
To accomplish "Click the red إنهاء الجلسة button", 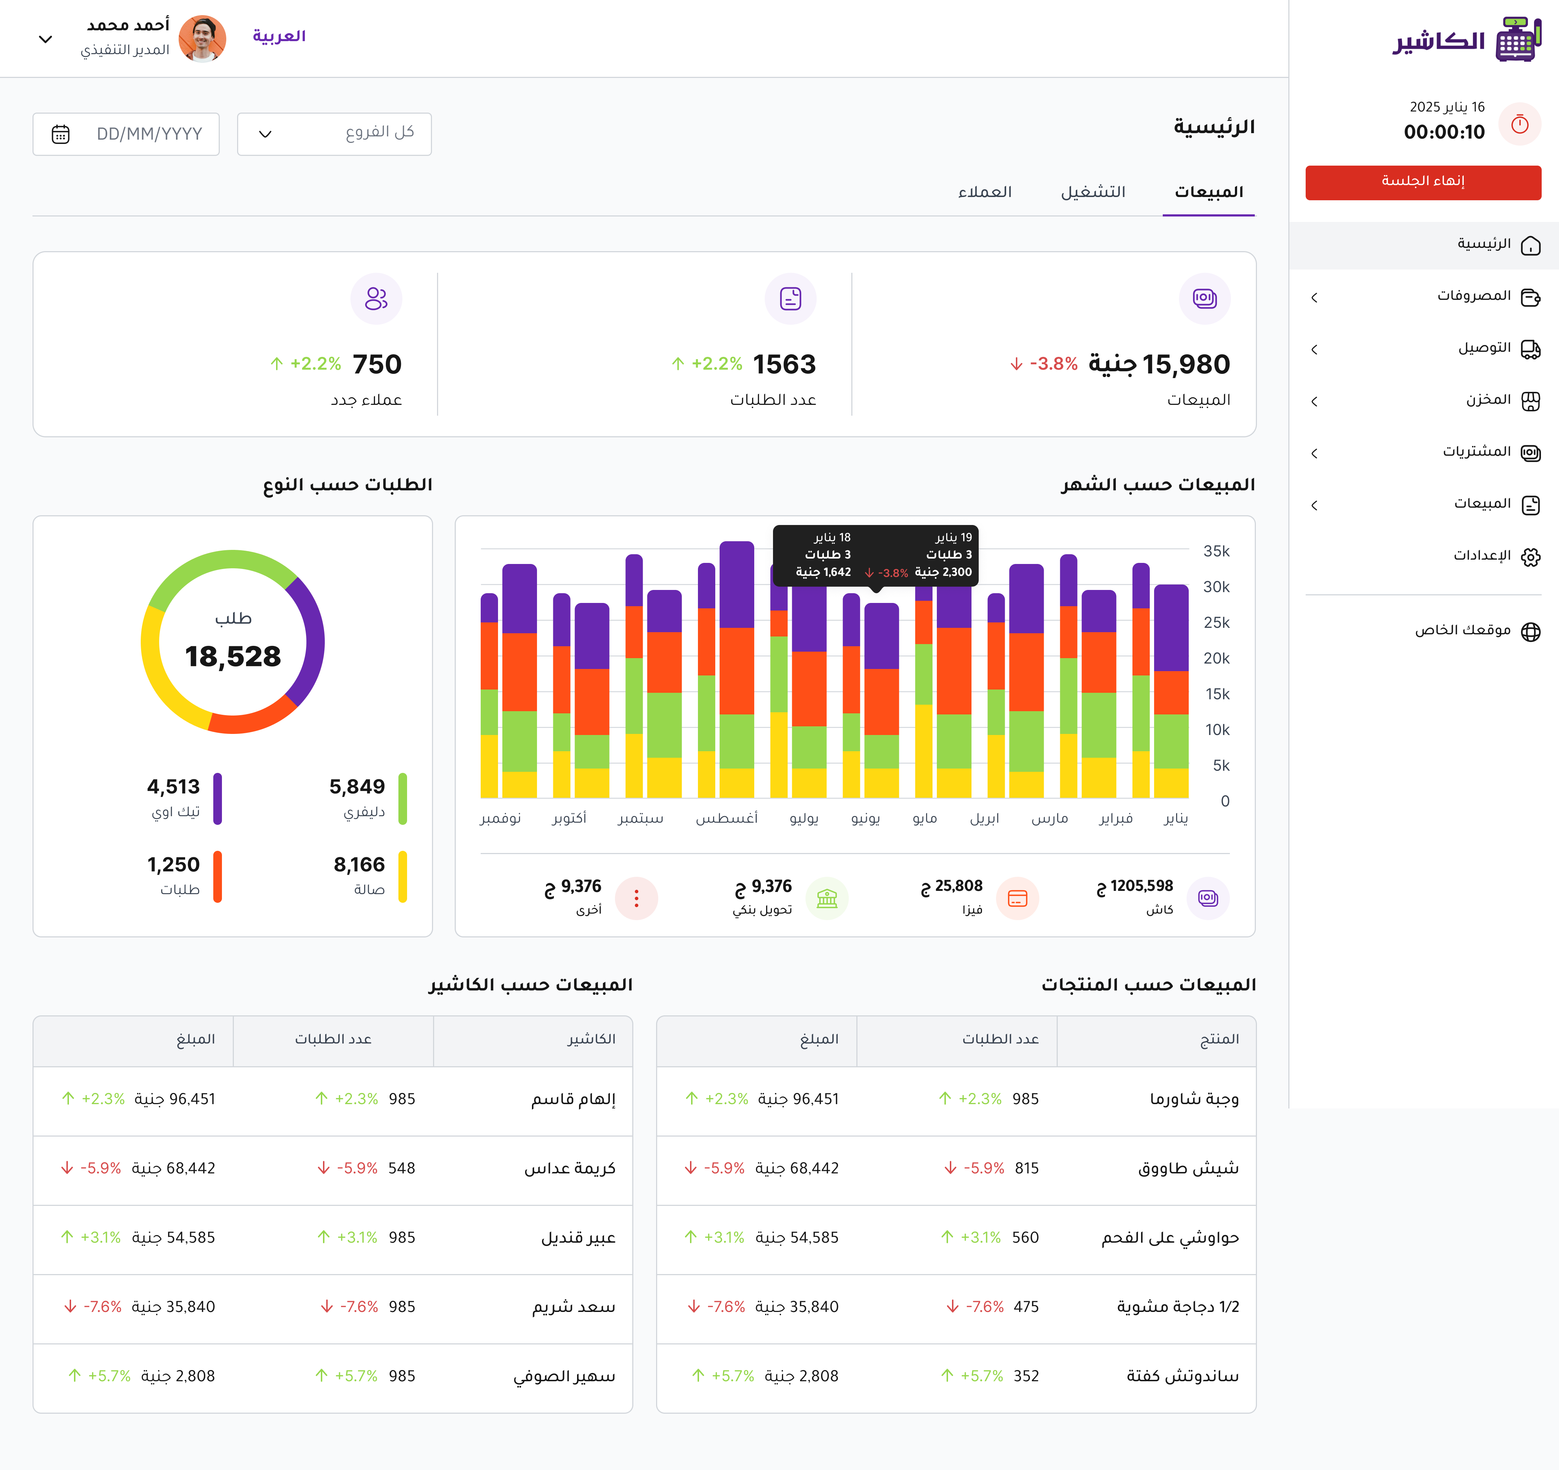I will [1423, 182].
